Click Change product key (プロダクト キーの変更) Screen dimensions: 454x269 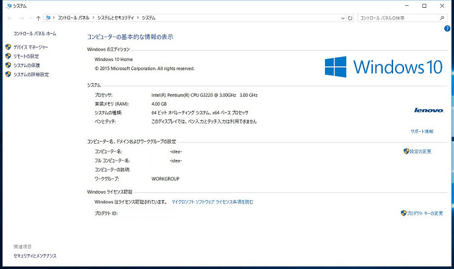coord(425,213)
